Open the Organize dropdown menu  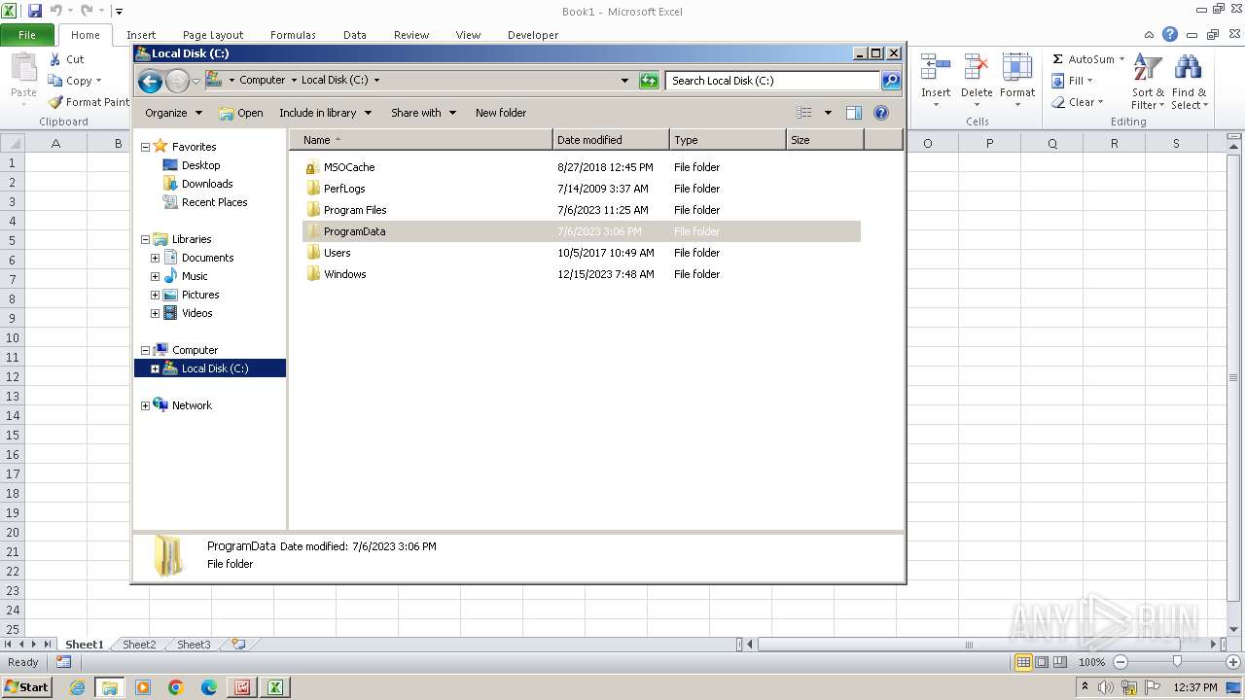173,113
